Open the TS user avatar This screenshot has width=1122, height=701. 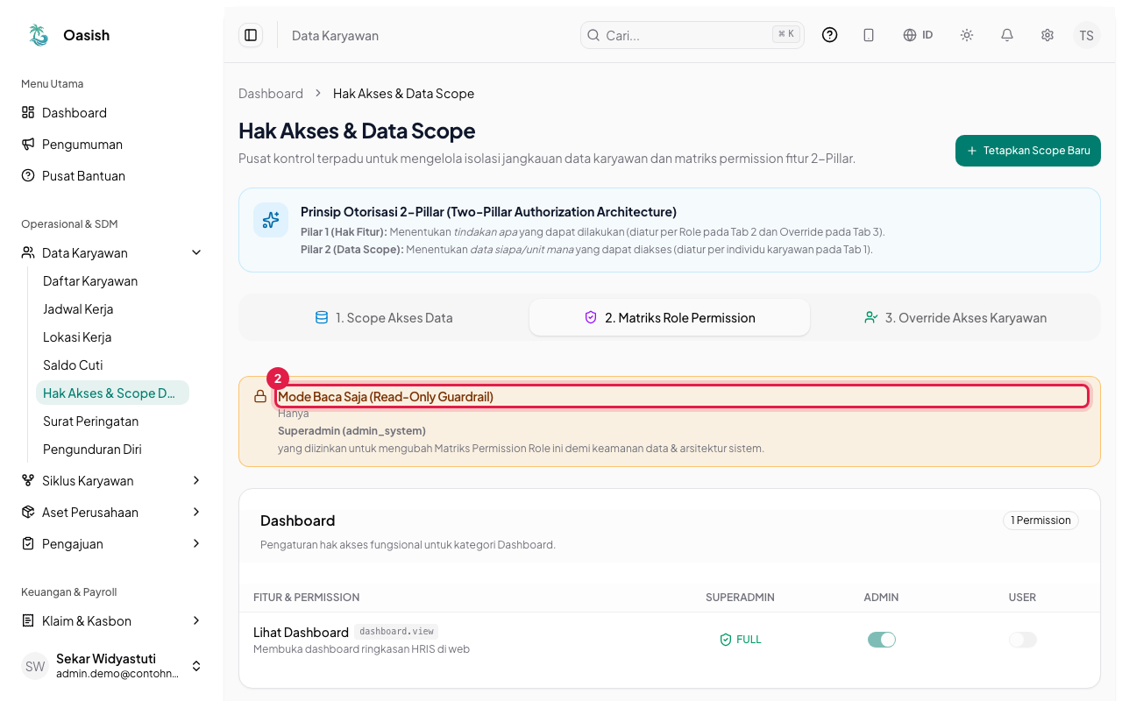1087,35
